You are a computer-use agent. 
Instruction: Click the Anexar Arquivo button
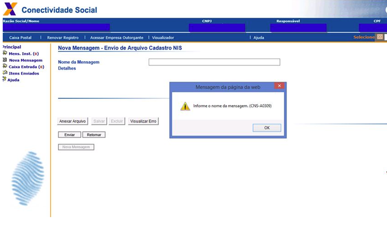[72, 121]
